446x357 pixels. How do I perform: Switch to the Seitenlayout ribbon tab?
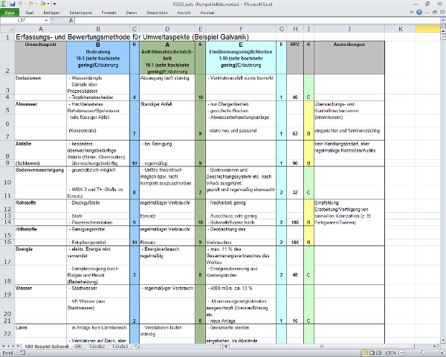80,13
